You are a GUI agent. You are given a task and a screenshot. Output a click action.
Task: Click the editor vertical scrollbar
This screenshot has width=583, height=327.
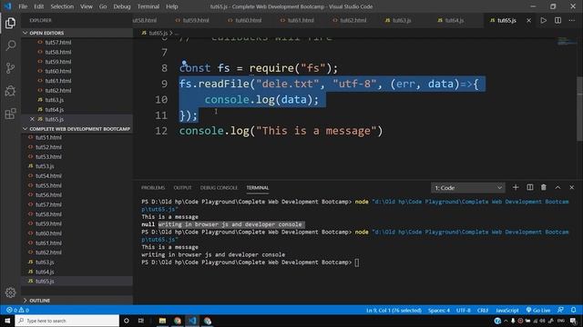579,108
